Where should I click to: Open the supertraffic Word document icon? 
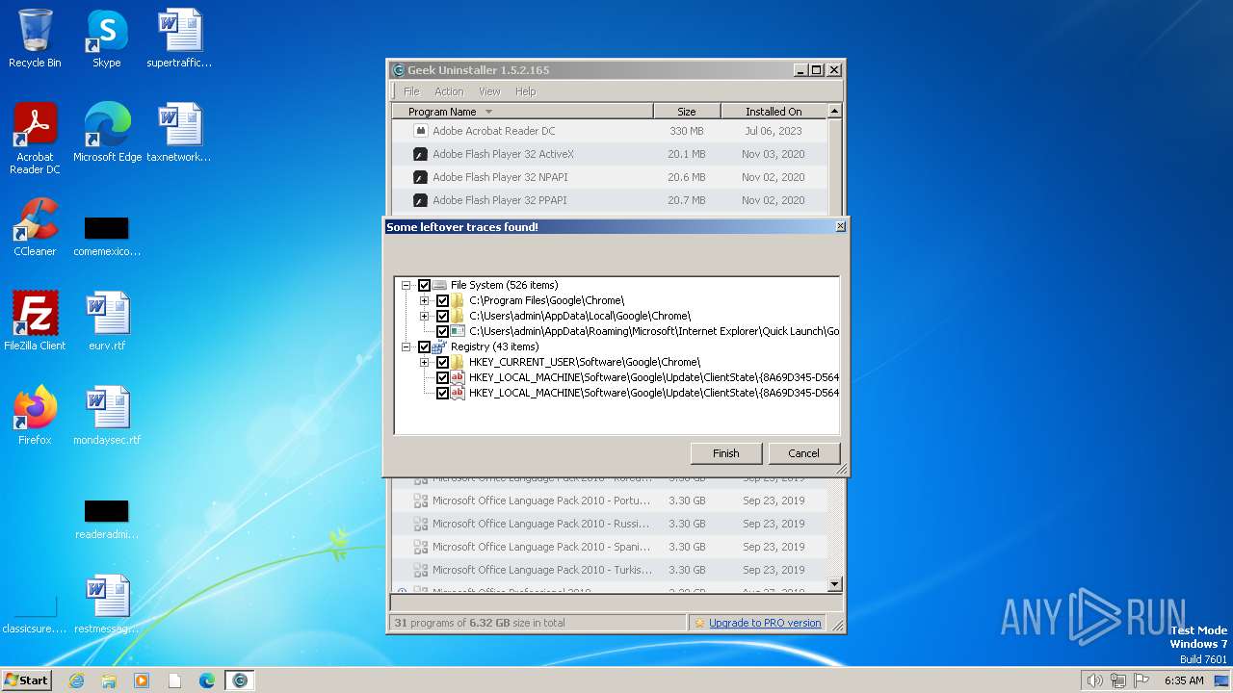179,38
